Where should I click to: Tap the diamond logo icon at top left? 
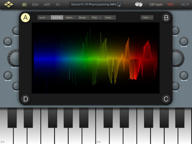[x=9, y=4]
